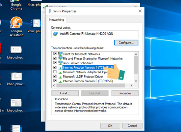Switch to the Networking tab

[57, 20]
